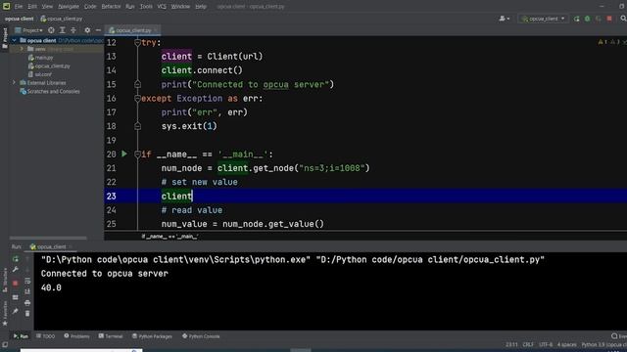Open the Help menu
The width and height of the screenshot is (627, 352).
point(201,7)
